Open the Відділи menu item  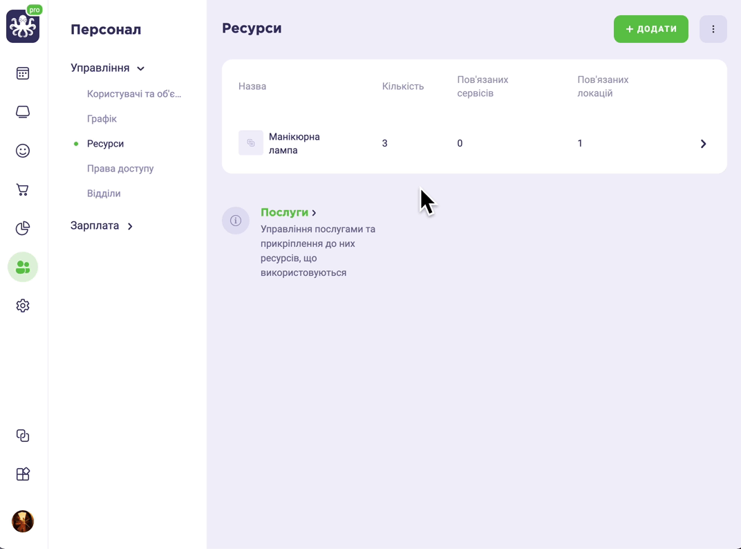click(x=104, y=194)
